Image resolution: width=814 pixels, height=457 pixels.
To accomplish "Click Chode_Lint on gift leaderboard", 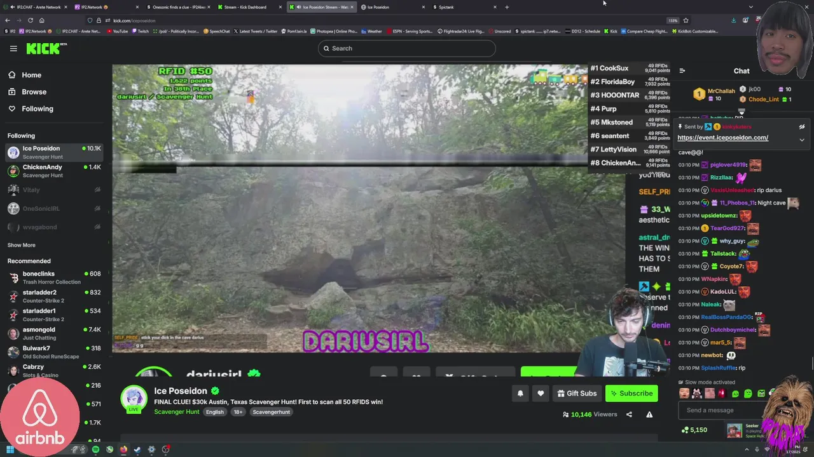I will [x=763, y=100].
